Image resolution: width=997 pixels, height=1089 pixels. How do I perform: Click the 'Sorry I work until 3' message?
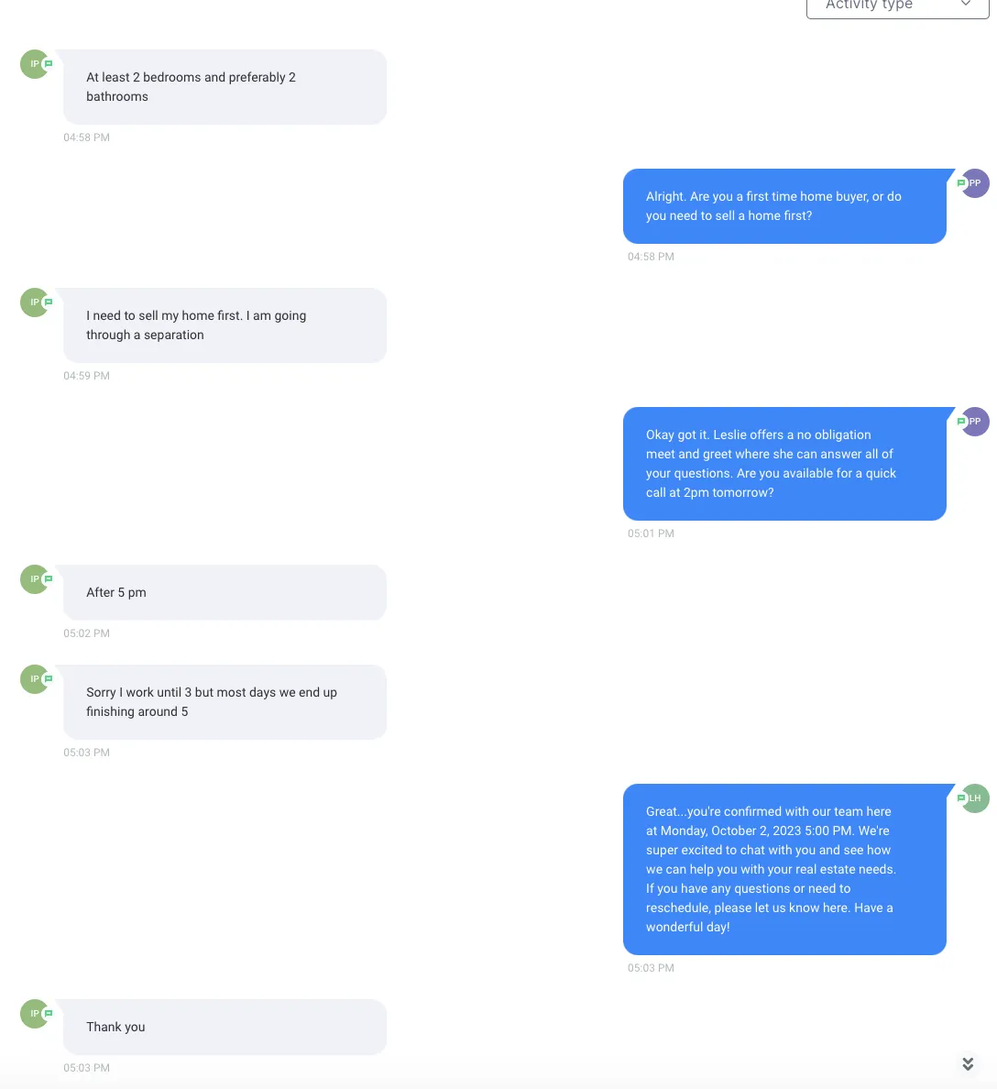pos(225,702)
